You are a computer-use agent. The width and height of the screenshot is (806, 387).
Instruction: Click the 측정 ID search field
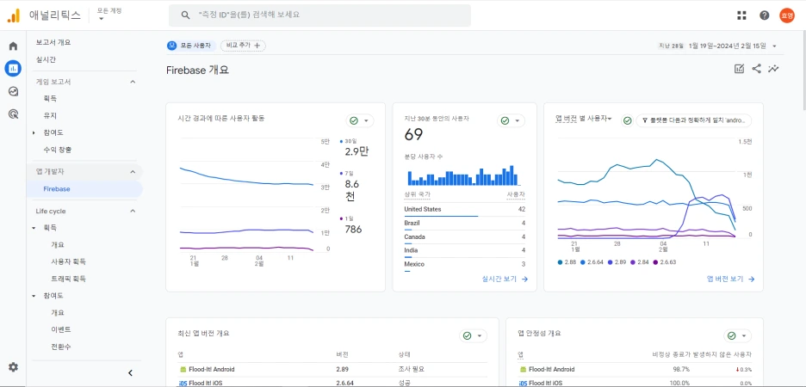coord(319,15)
